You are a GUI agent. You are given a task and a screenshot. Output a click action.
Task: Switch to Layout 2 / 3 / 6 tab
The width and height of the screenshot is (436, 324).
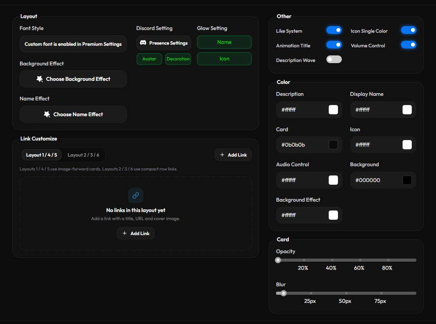point(83,155)
